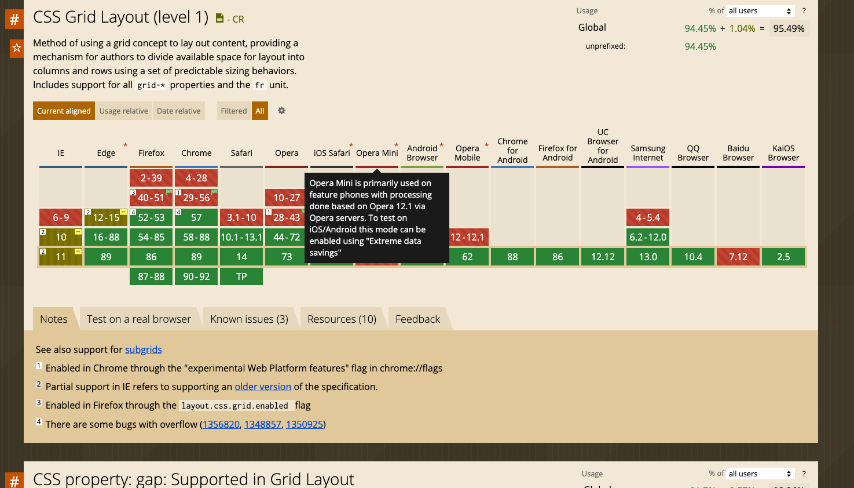Select Chrome 57 support cell
This screenshot has height=488, width=854.
tap(196, 217)
